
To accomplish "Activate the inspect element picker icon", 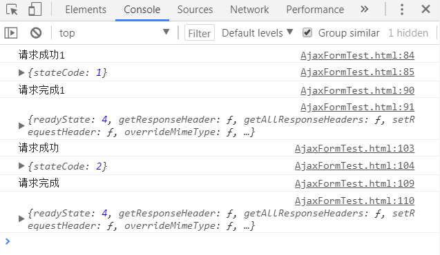I will tap(12, 10).
